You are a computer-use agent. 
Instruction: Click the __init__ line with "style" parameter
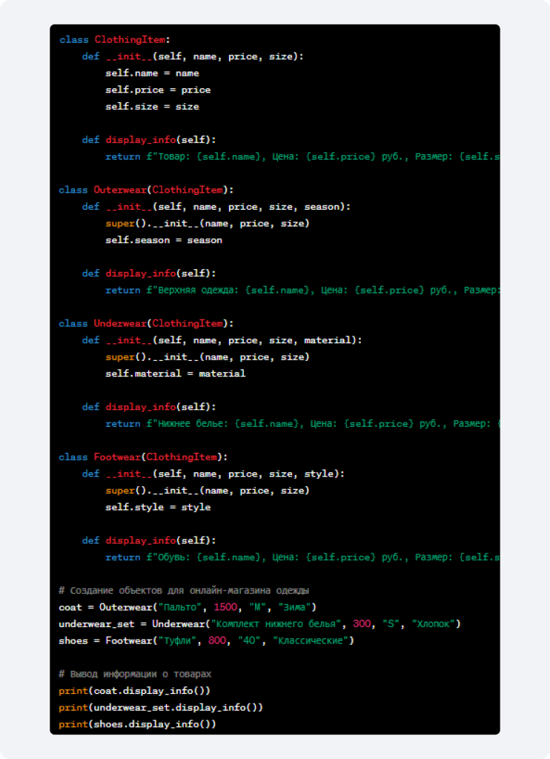click(213, 474)
